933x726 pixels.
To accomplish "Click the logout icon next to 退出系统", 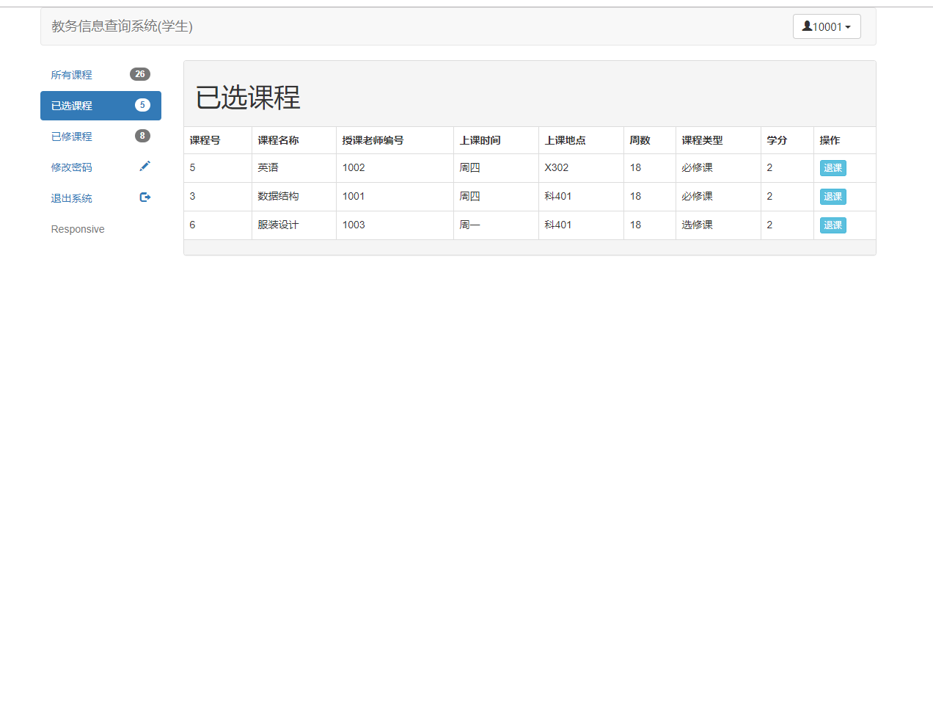I will point(144,197).
